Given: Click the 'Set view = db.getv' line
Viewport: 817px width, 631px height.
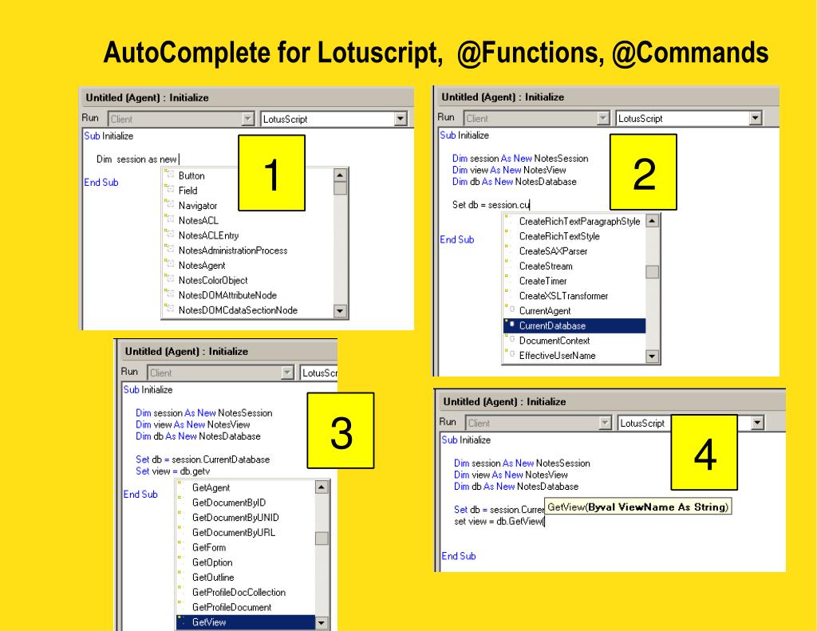Looking at the screenshot, I should [172, 471].
